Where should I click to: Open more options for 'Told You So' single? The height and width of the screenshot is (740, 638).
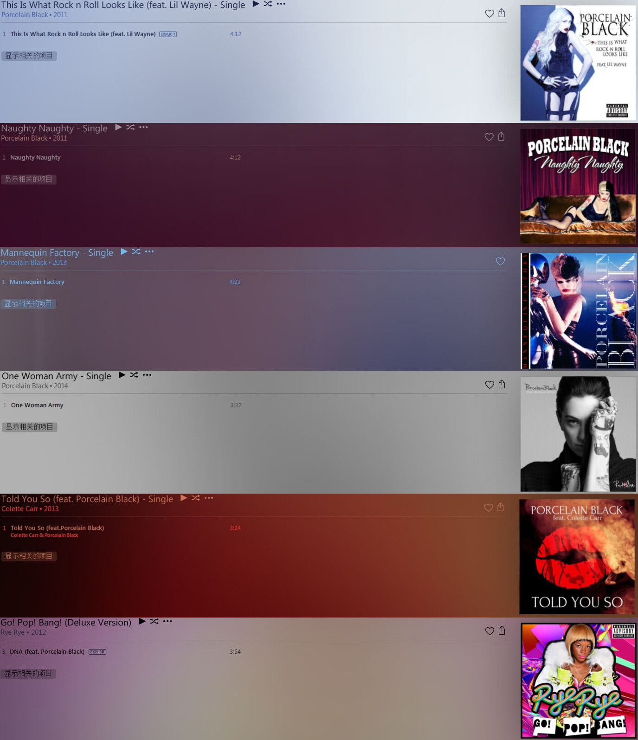click(209, 498)
